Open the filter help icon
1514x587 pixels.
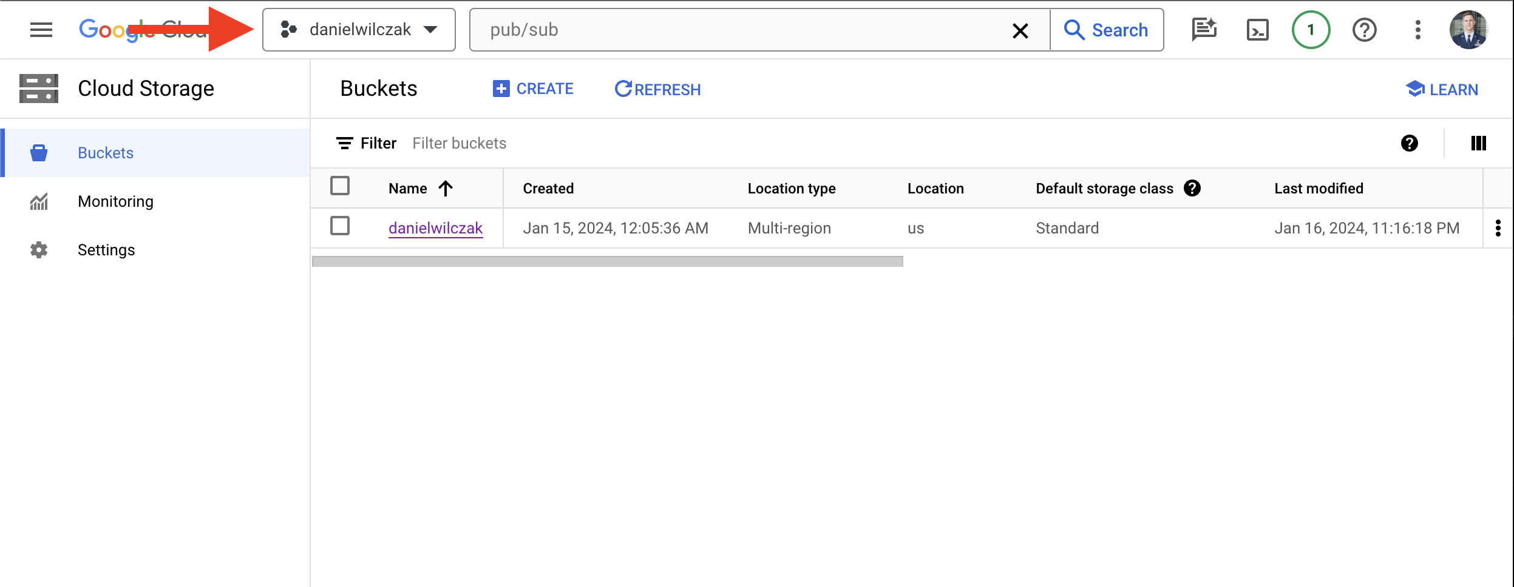pos(1410,143)
